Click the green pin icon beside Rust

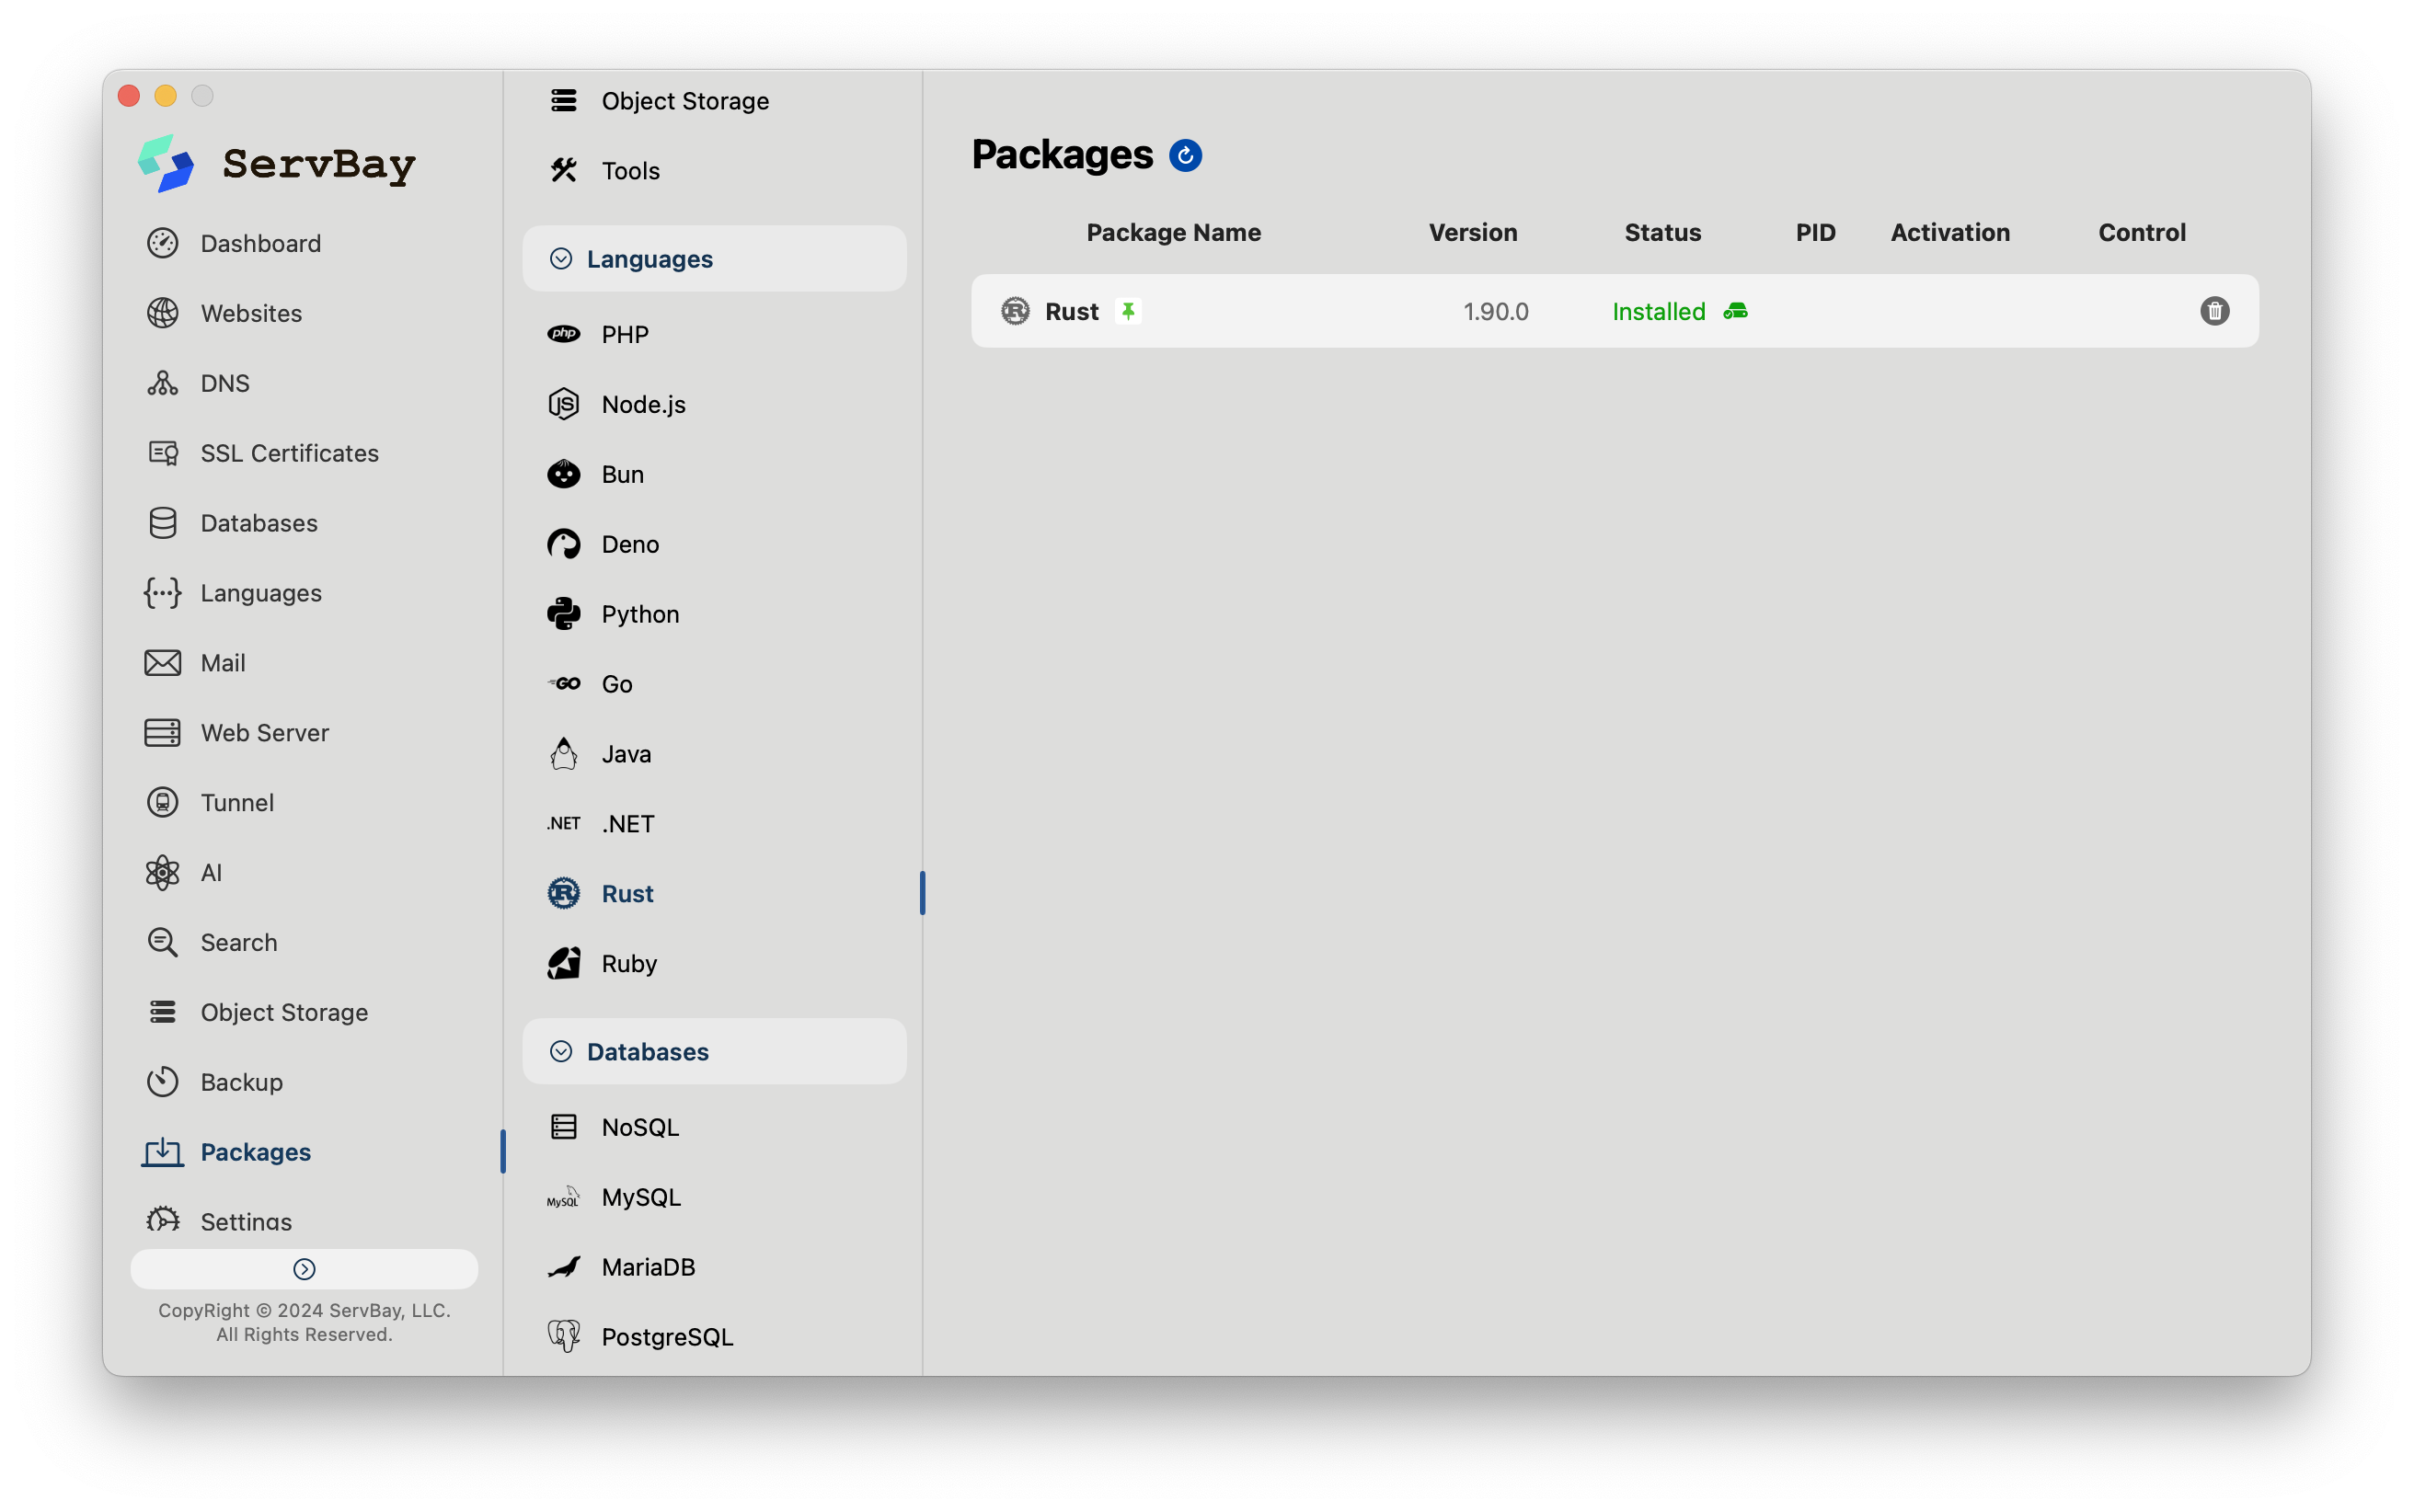(1128, 311)
